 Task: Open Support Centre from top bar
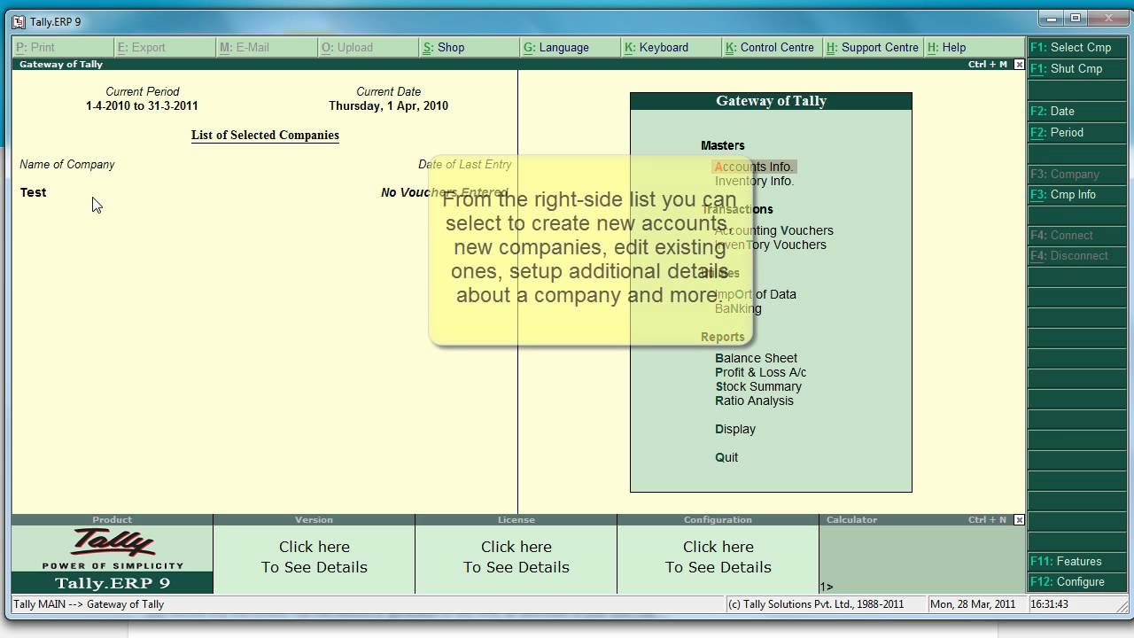point(874,48)
